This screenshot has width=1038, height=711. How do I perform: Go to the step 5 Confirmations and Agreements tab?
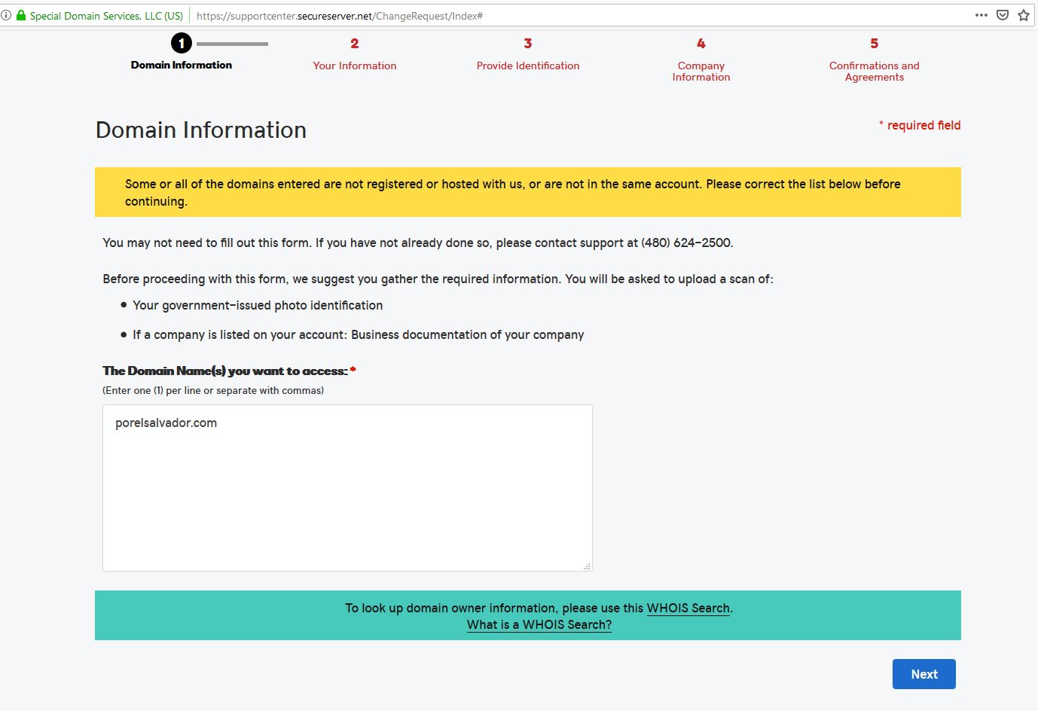pyautogui.click(x=875, y=60)
